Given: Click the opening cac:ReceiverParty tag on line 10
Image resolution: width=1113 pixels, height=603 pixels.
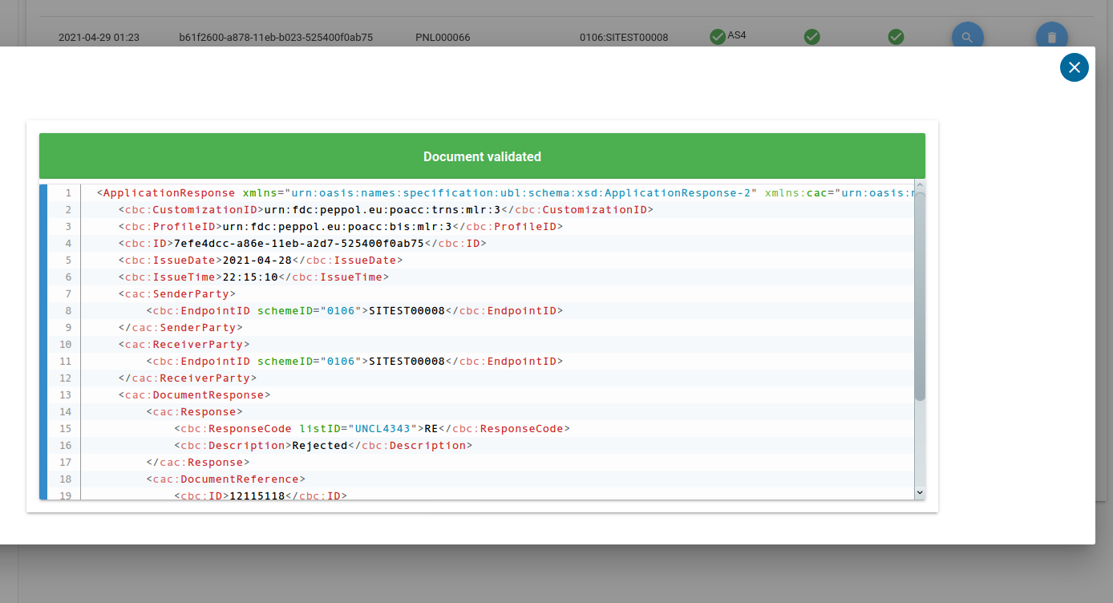Looking at the screenshot, I should tap(184, 345).
